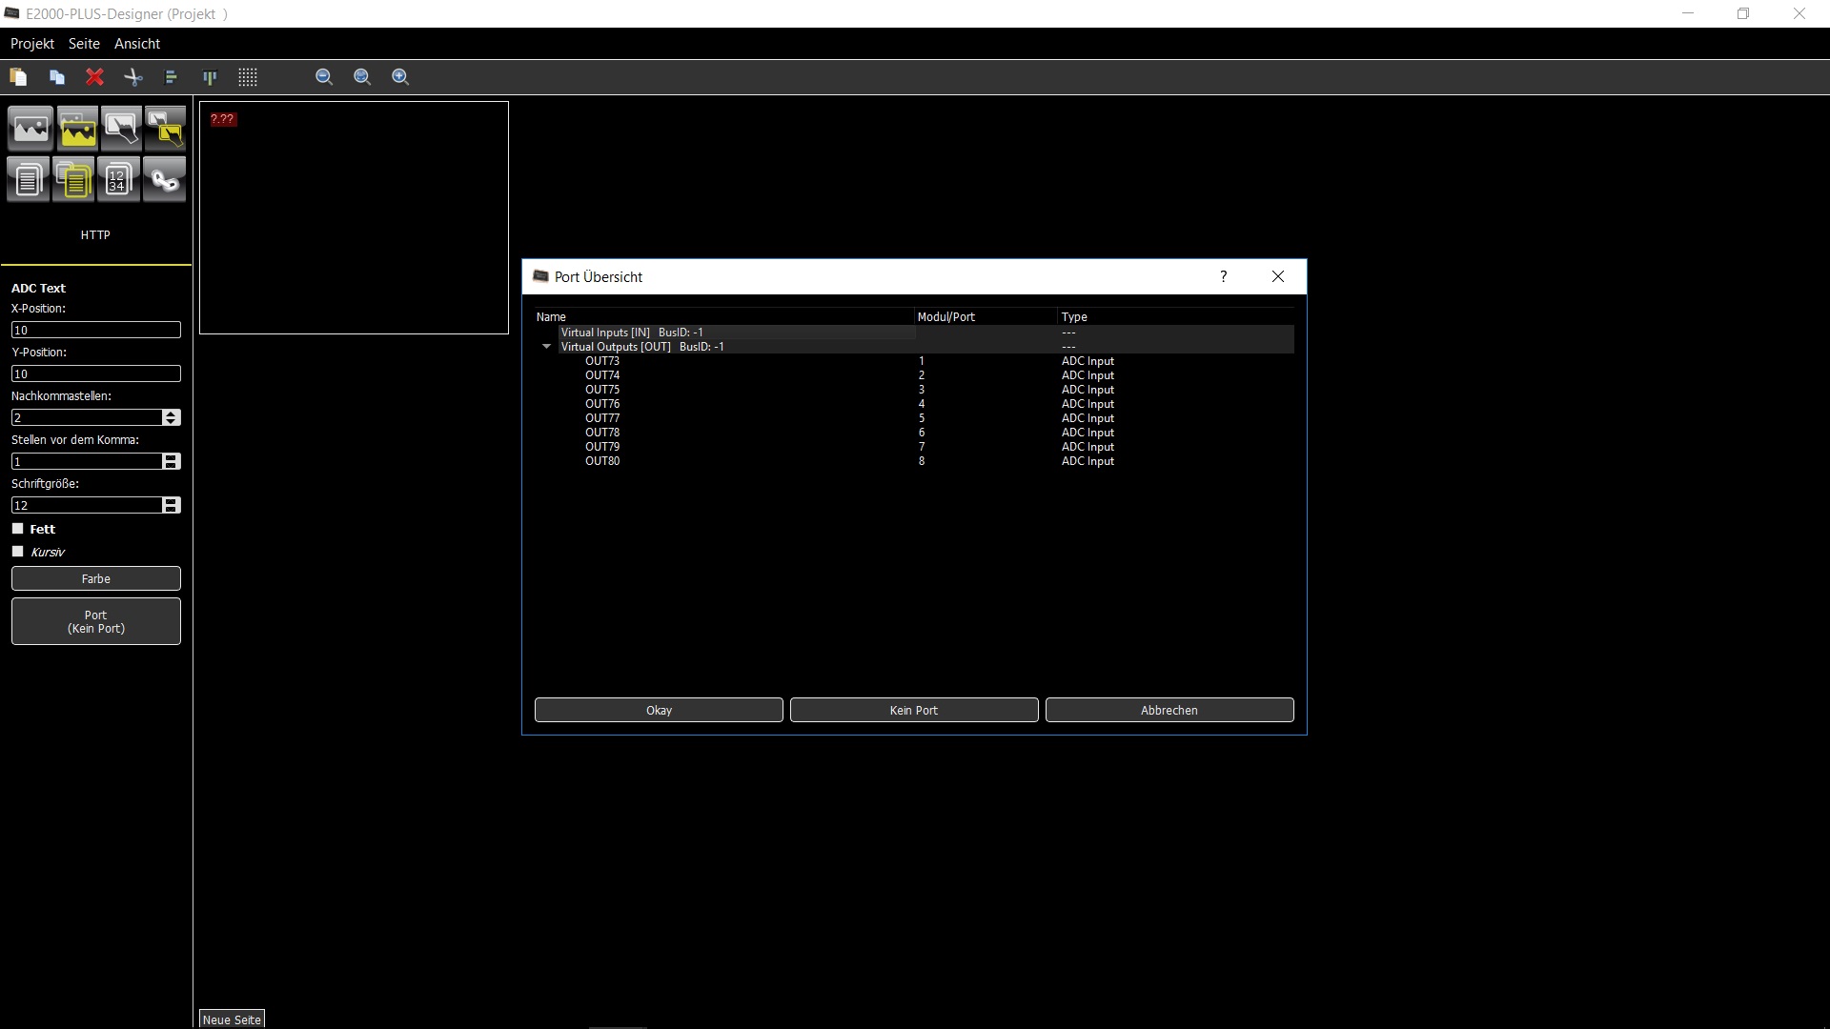The height and width of the screenshot is (1029, 1830).
Task: Select the 1234 number display tool
Action: 117,179
